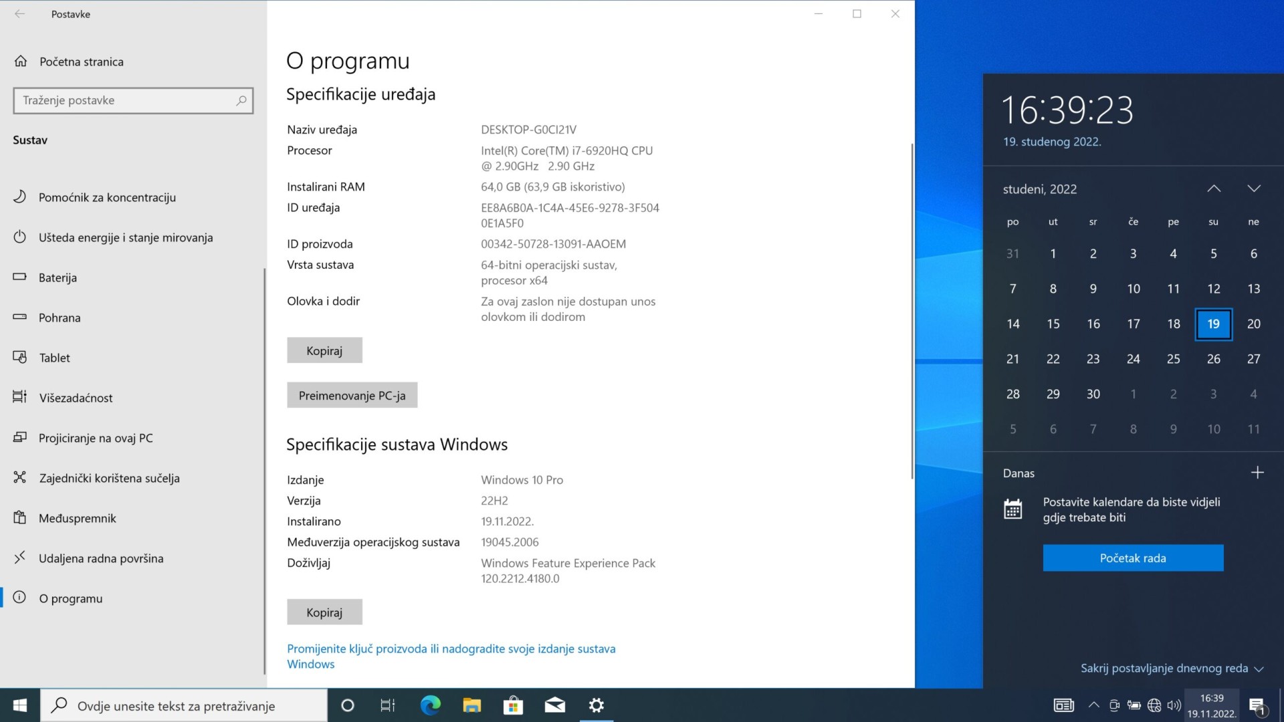Click the O programu info icon
Image resolution: width=1284 pixels, height=722 pixels.
coord(20,597)
